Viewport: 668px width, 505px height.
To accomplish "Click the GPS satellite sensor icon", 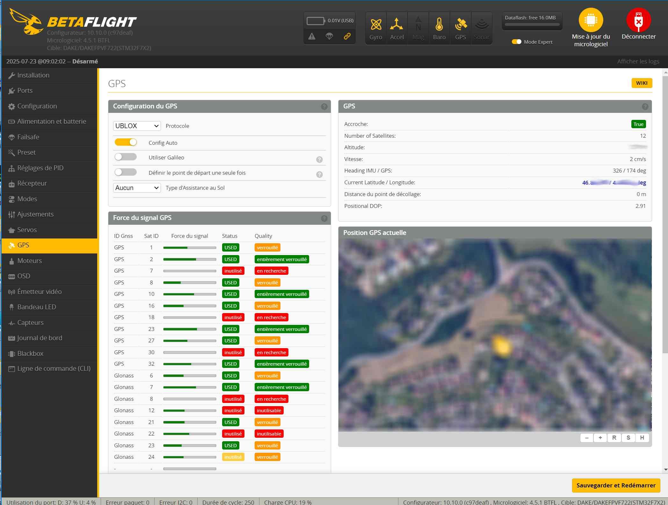I will coord(461,25).
